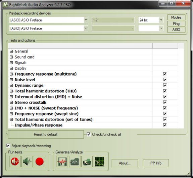This screenshot has height=178, width=193.
Task: Open the 24 bit depth dropdown
Action: click(161, 20)
